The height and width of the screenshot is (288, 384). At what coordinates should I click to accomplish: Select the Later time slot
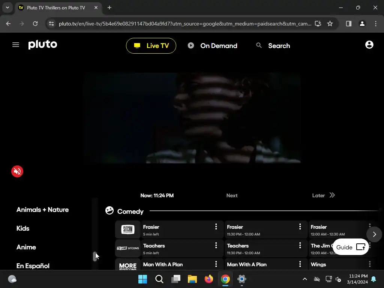[x=318, y=195]
